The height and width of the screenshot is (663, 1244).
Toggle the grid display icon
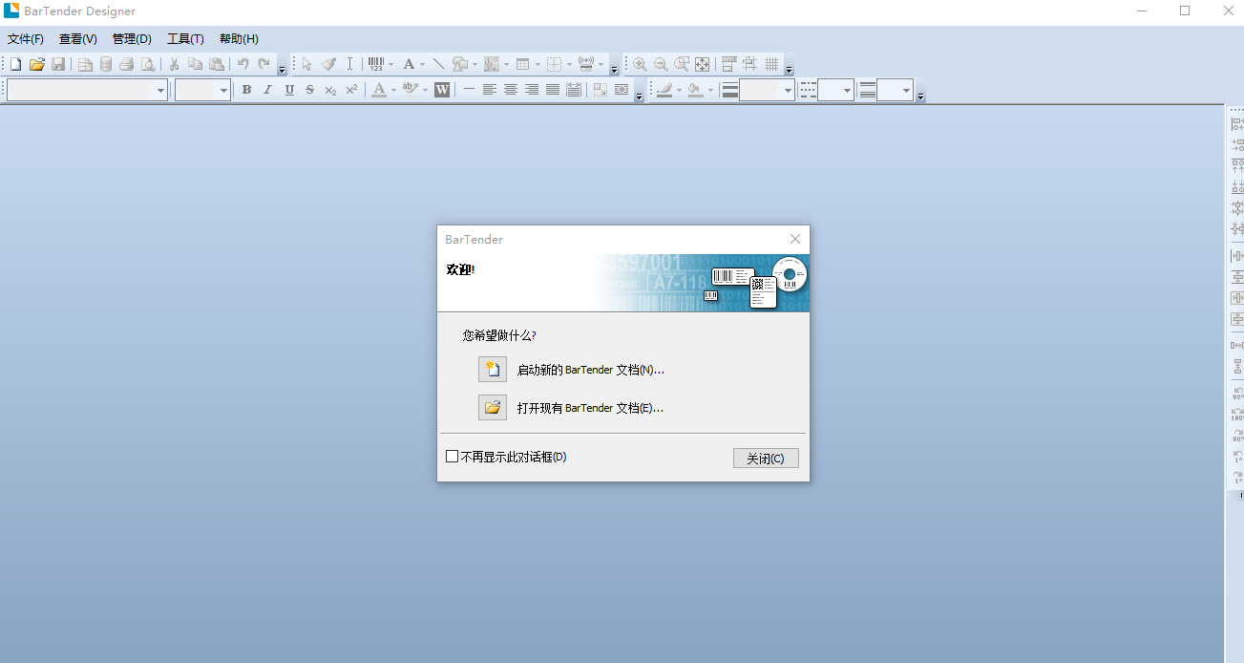[x=771, y=64]
